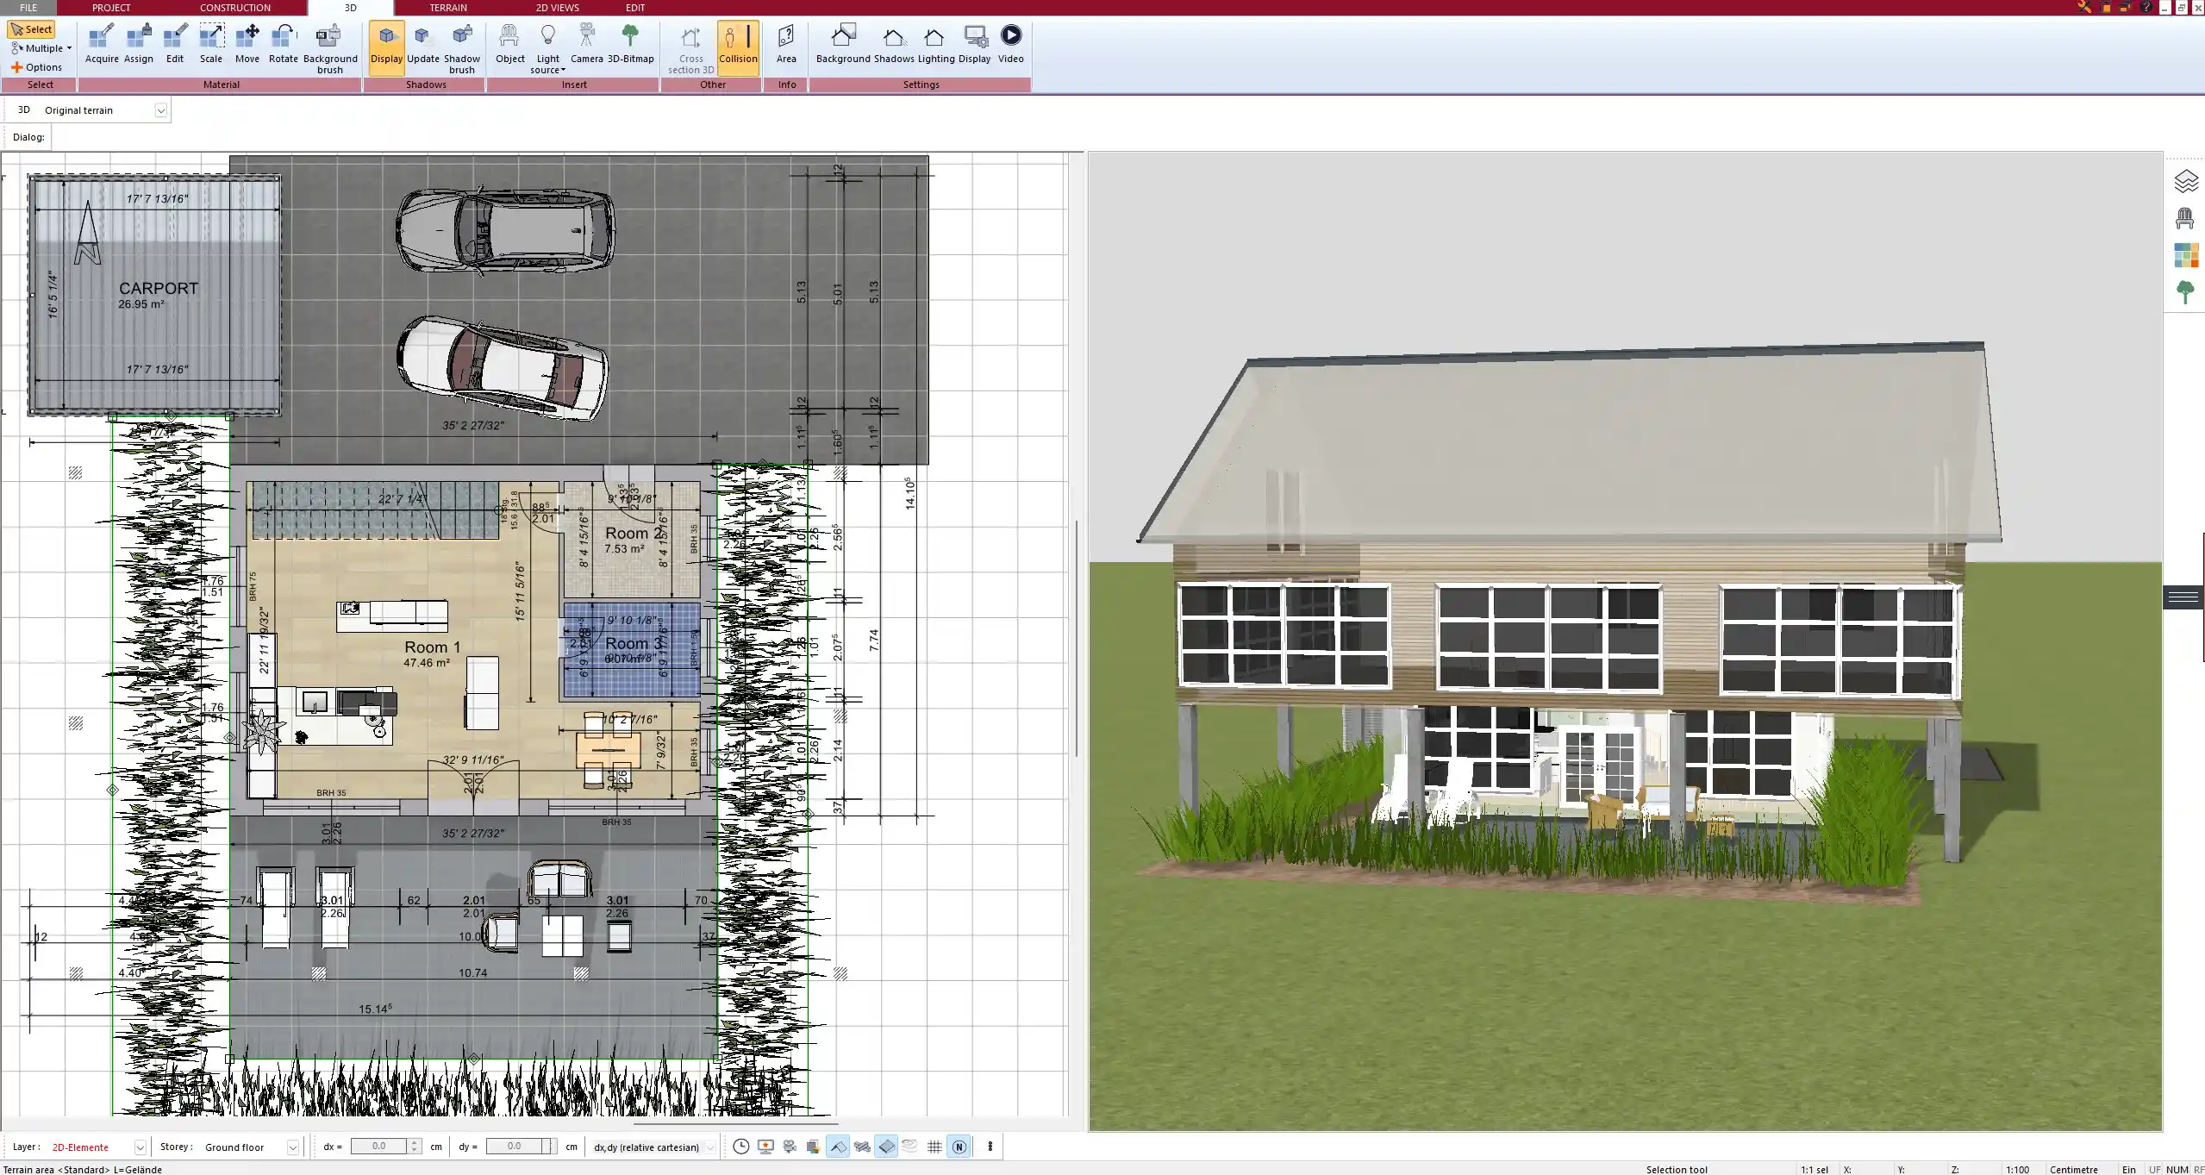This screenshot has width=2205, height=1175.
Task: Insert an Object
Action: click(509, 44)
